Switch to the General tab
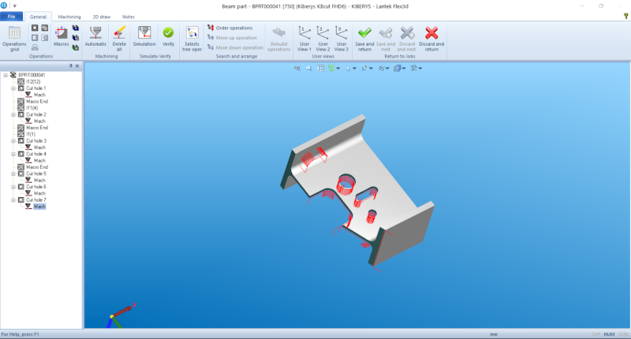631x339 pixels. coord(38,17)
